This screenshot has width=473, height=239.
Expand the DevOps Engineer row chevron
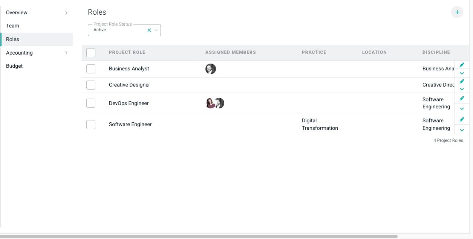pyautogui.click(x=462, y=109)
